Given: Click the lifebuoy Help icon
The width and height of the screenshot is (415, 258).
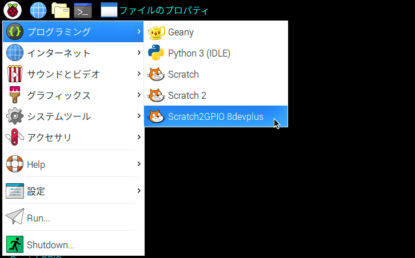Looking at the screenshot, I should (15, 164).
